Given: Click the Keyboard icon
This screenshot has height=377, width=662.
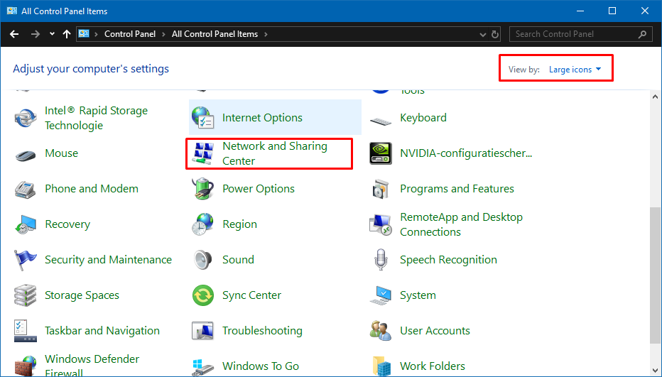Looking at the screenshot, I should (x=381, y=121).
